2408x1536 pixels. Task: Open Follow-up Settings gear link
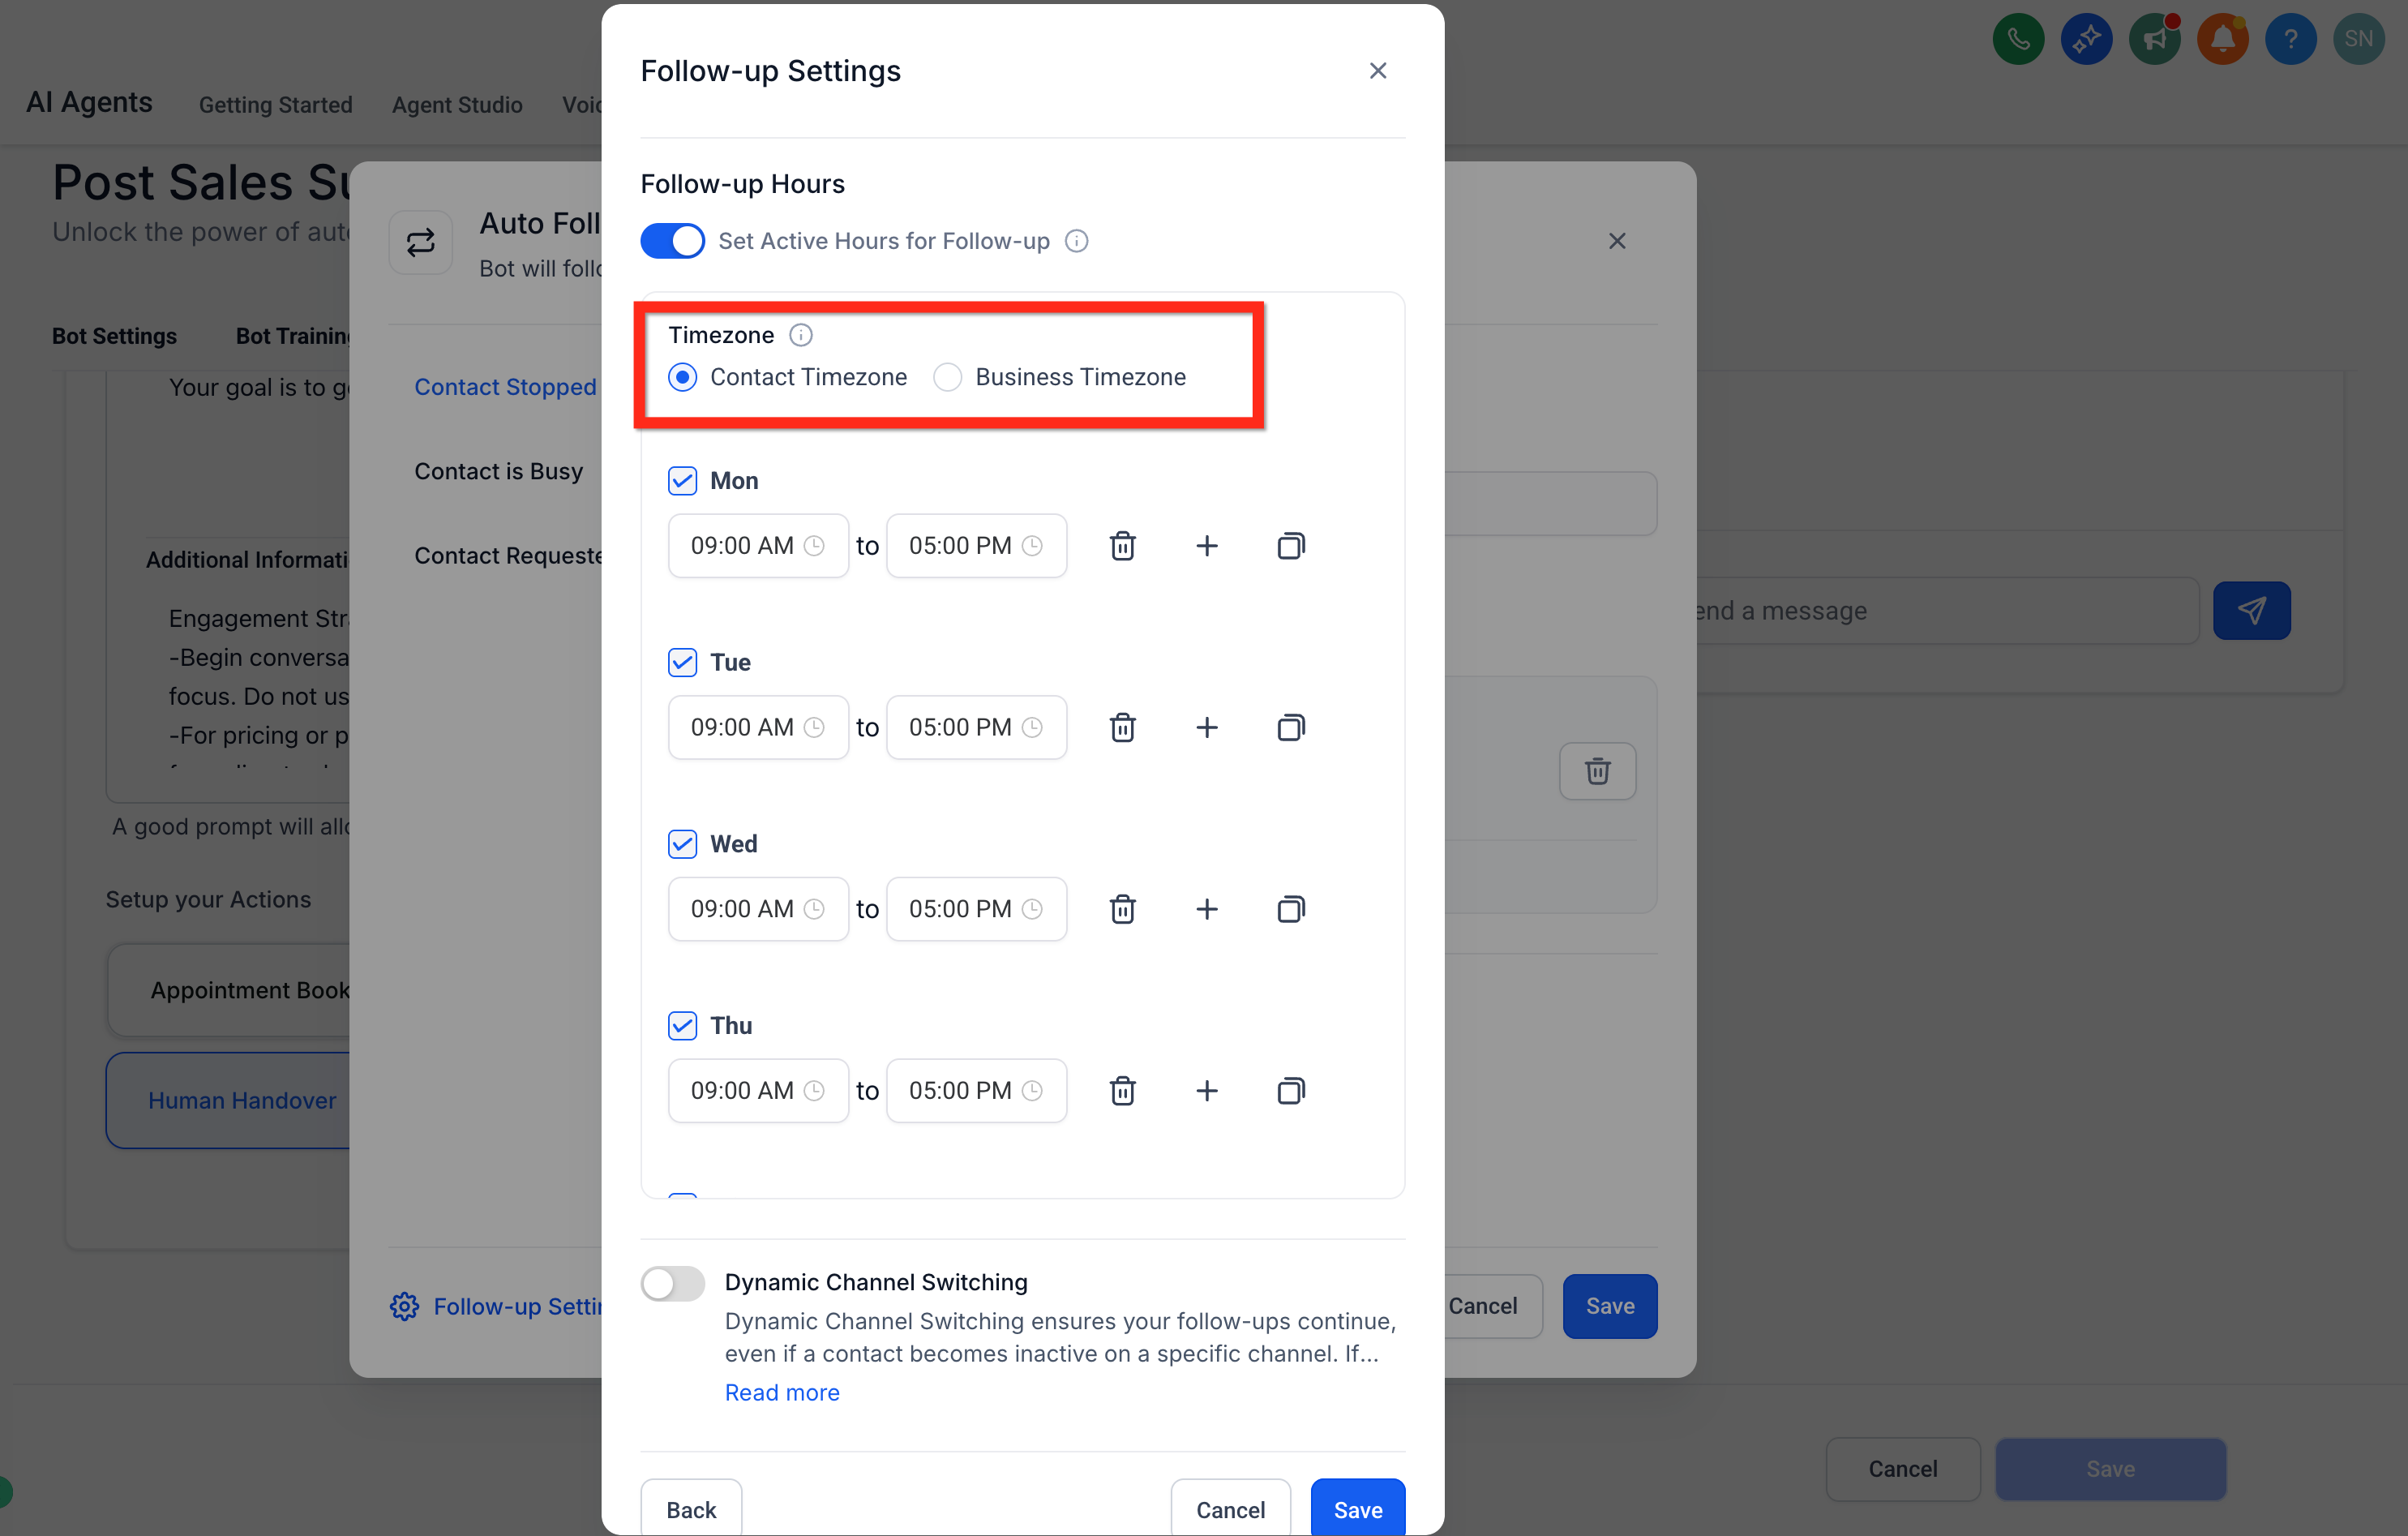(x=496, y=1306)
